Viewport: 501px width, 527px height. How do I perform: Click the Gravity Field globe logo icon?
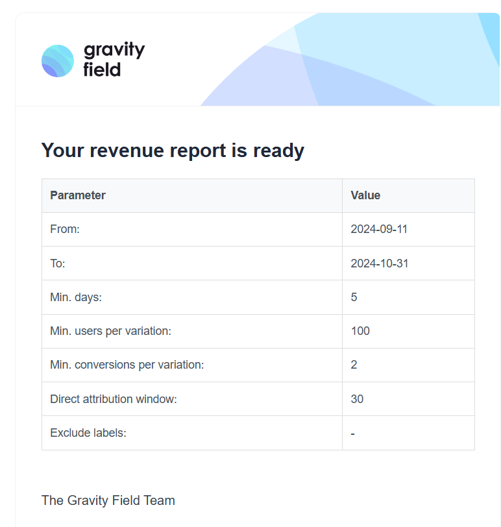pyautogui.click(x=58, y=61)
